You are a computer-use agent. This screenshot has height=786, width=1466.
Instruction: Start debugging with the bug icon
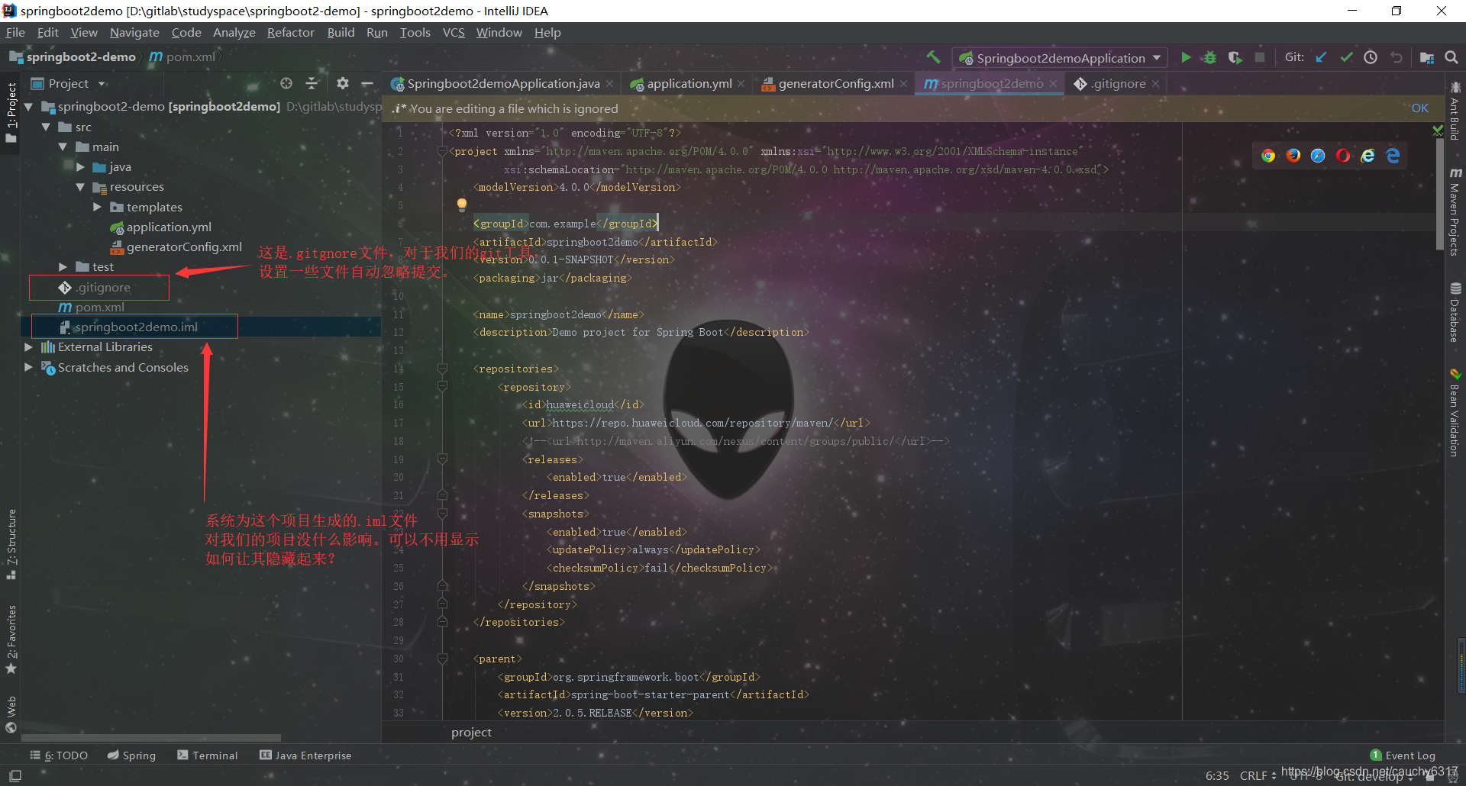coord(1210,57)
